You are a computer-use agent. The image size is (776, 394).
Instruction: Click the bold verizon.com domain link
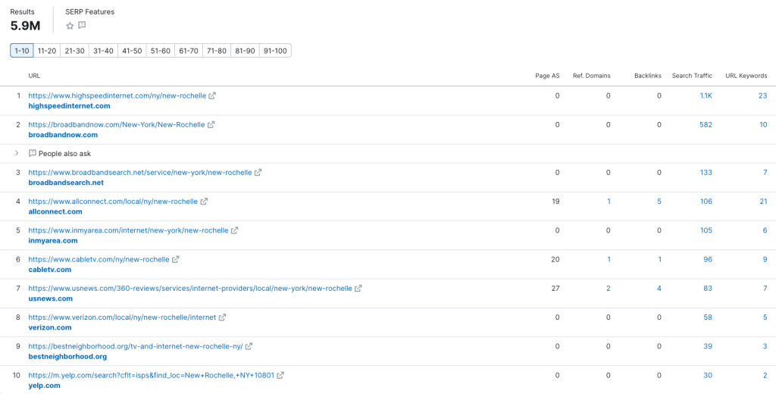click(x=50, y=327)
